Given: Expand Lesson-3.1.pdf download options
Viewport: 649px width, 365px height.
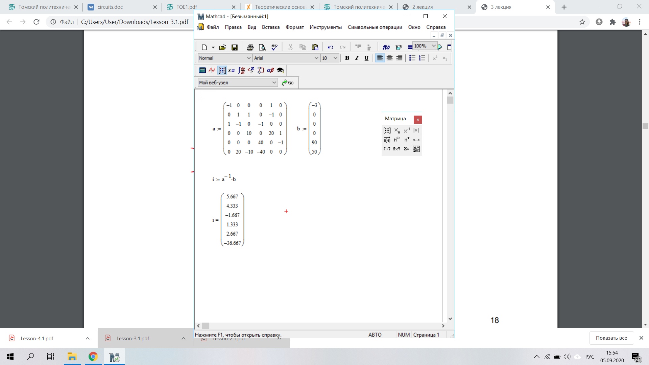Looking at the screenshot, I should [x=184, y=338].
